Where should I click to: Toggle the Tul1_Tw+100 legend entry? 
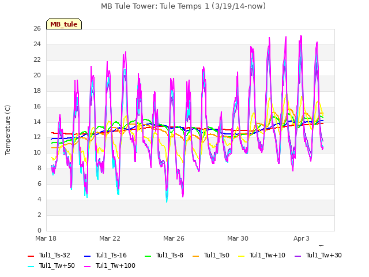point(110,265)
